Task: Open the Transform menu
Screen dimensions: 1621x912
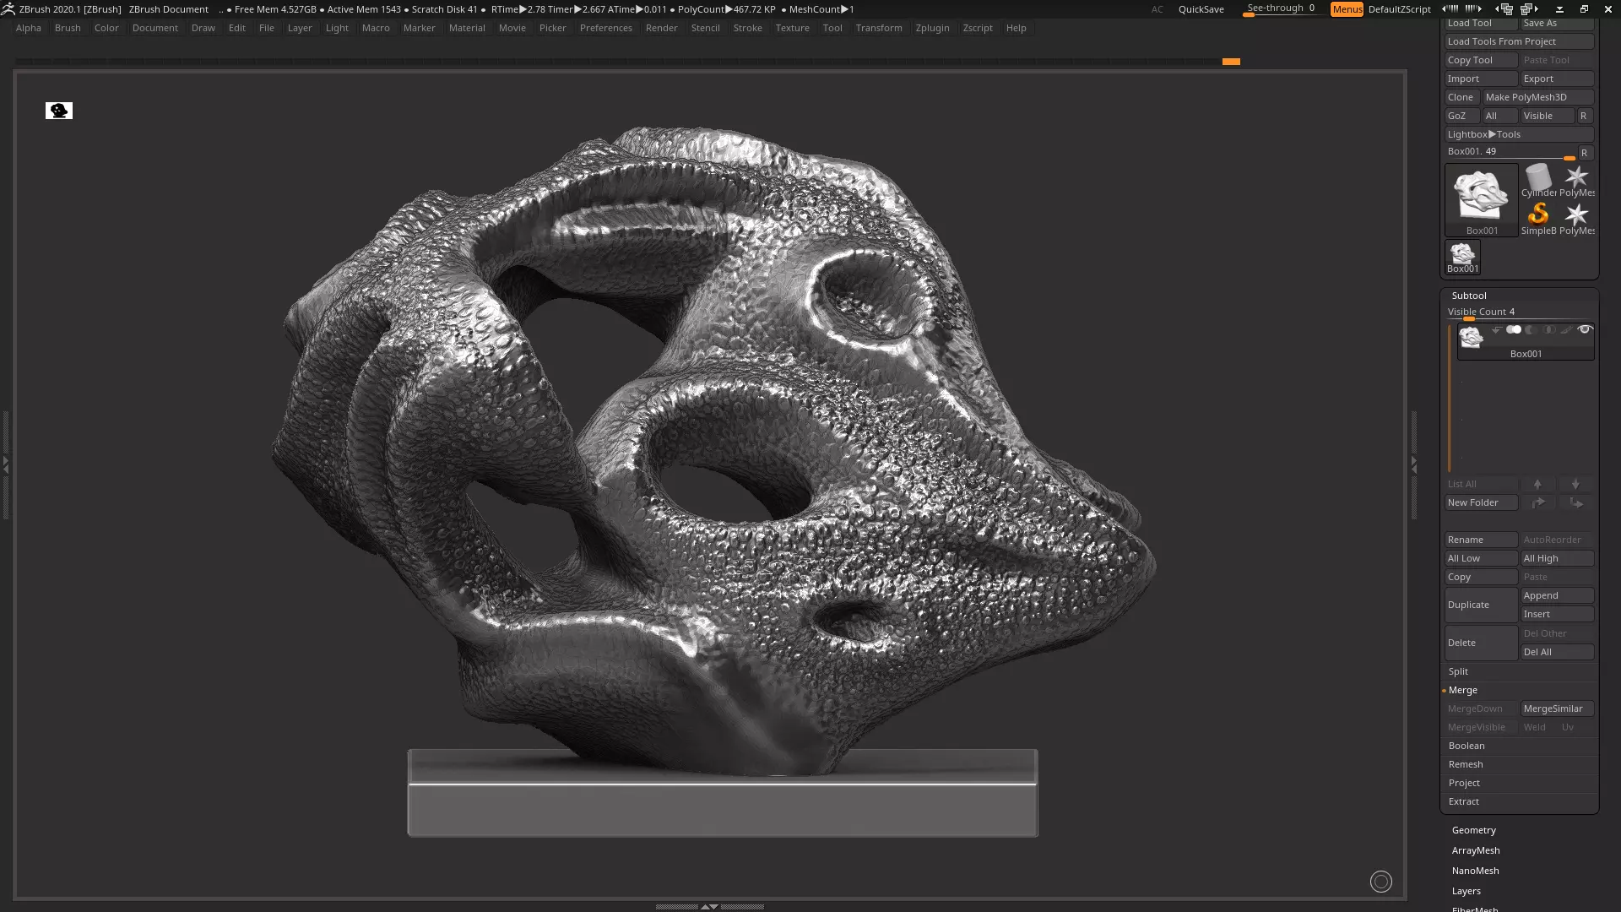Action: [878, 28]
